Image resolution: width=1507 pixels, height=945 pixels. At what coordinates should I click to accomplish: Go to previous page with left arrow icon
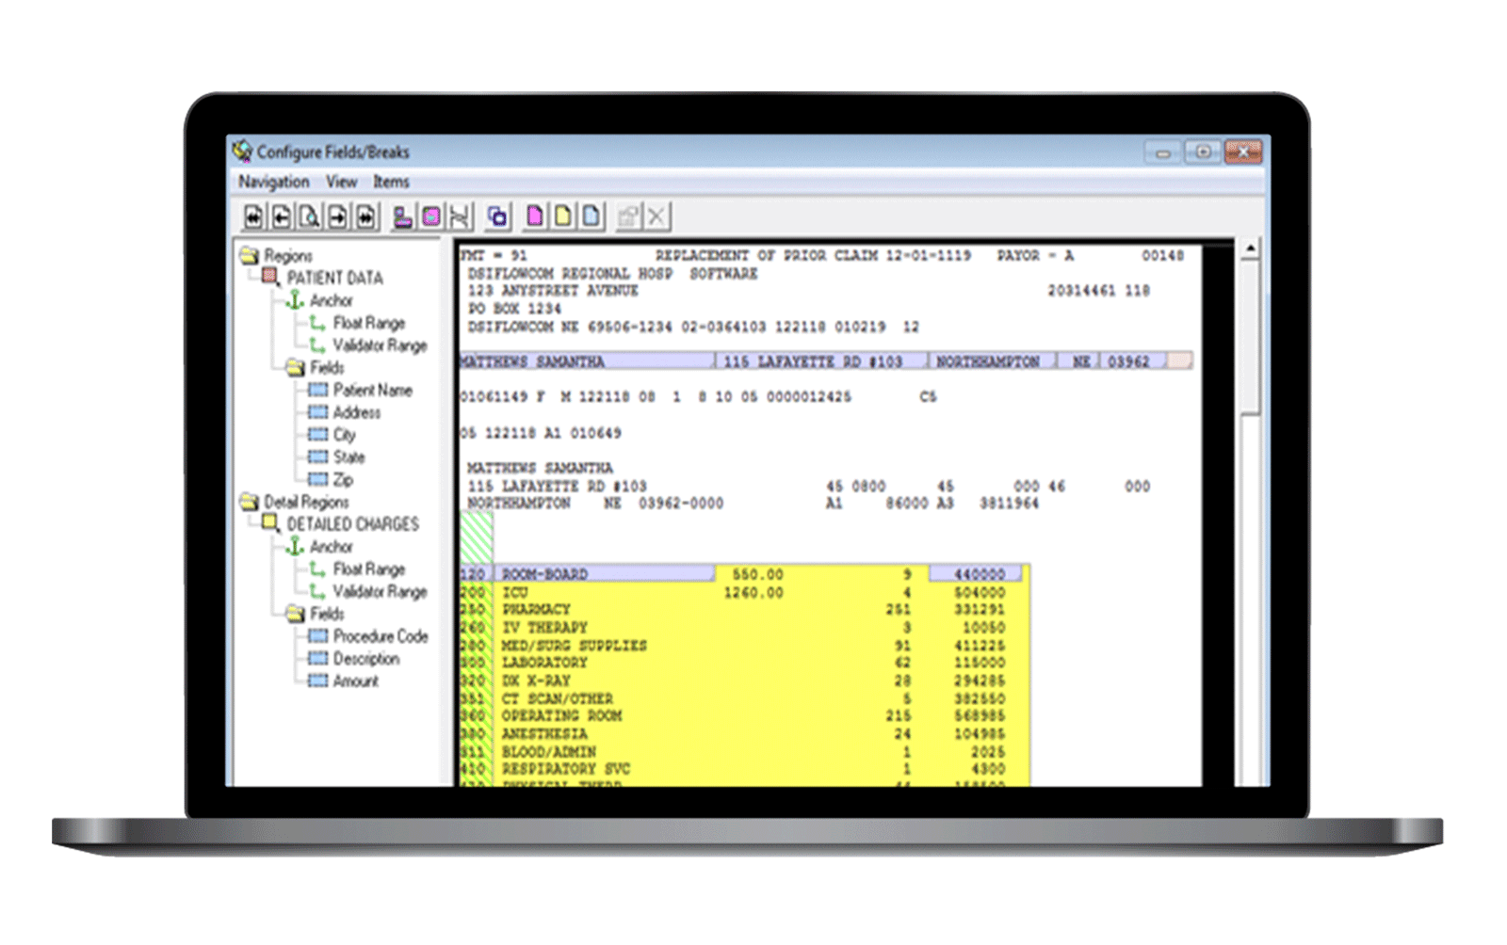(x=282, y=217)
